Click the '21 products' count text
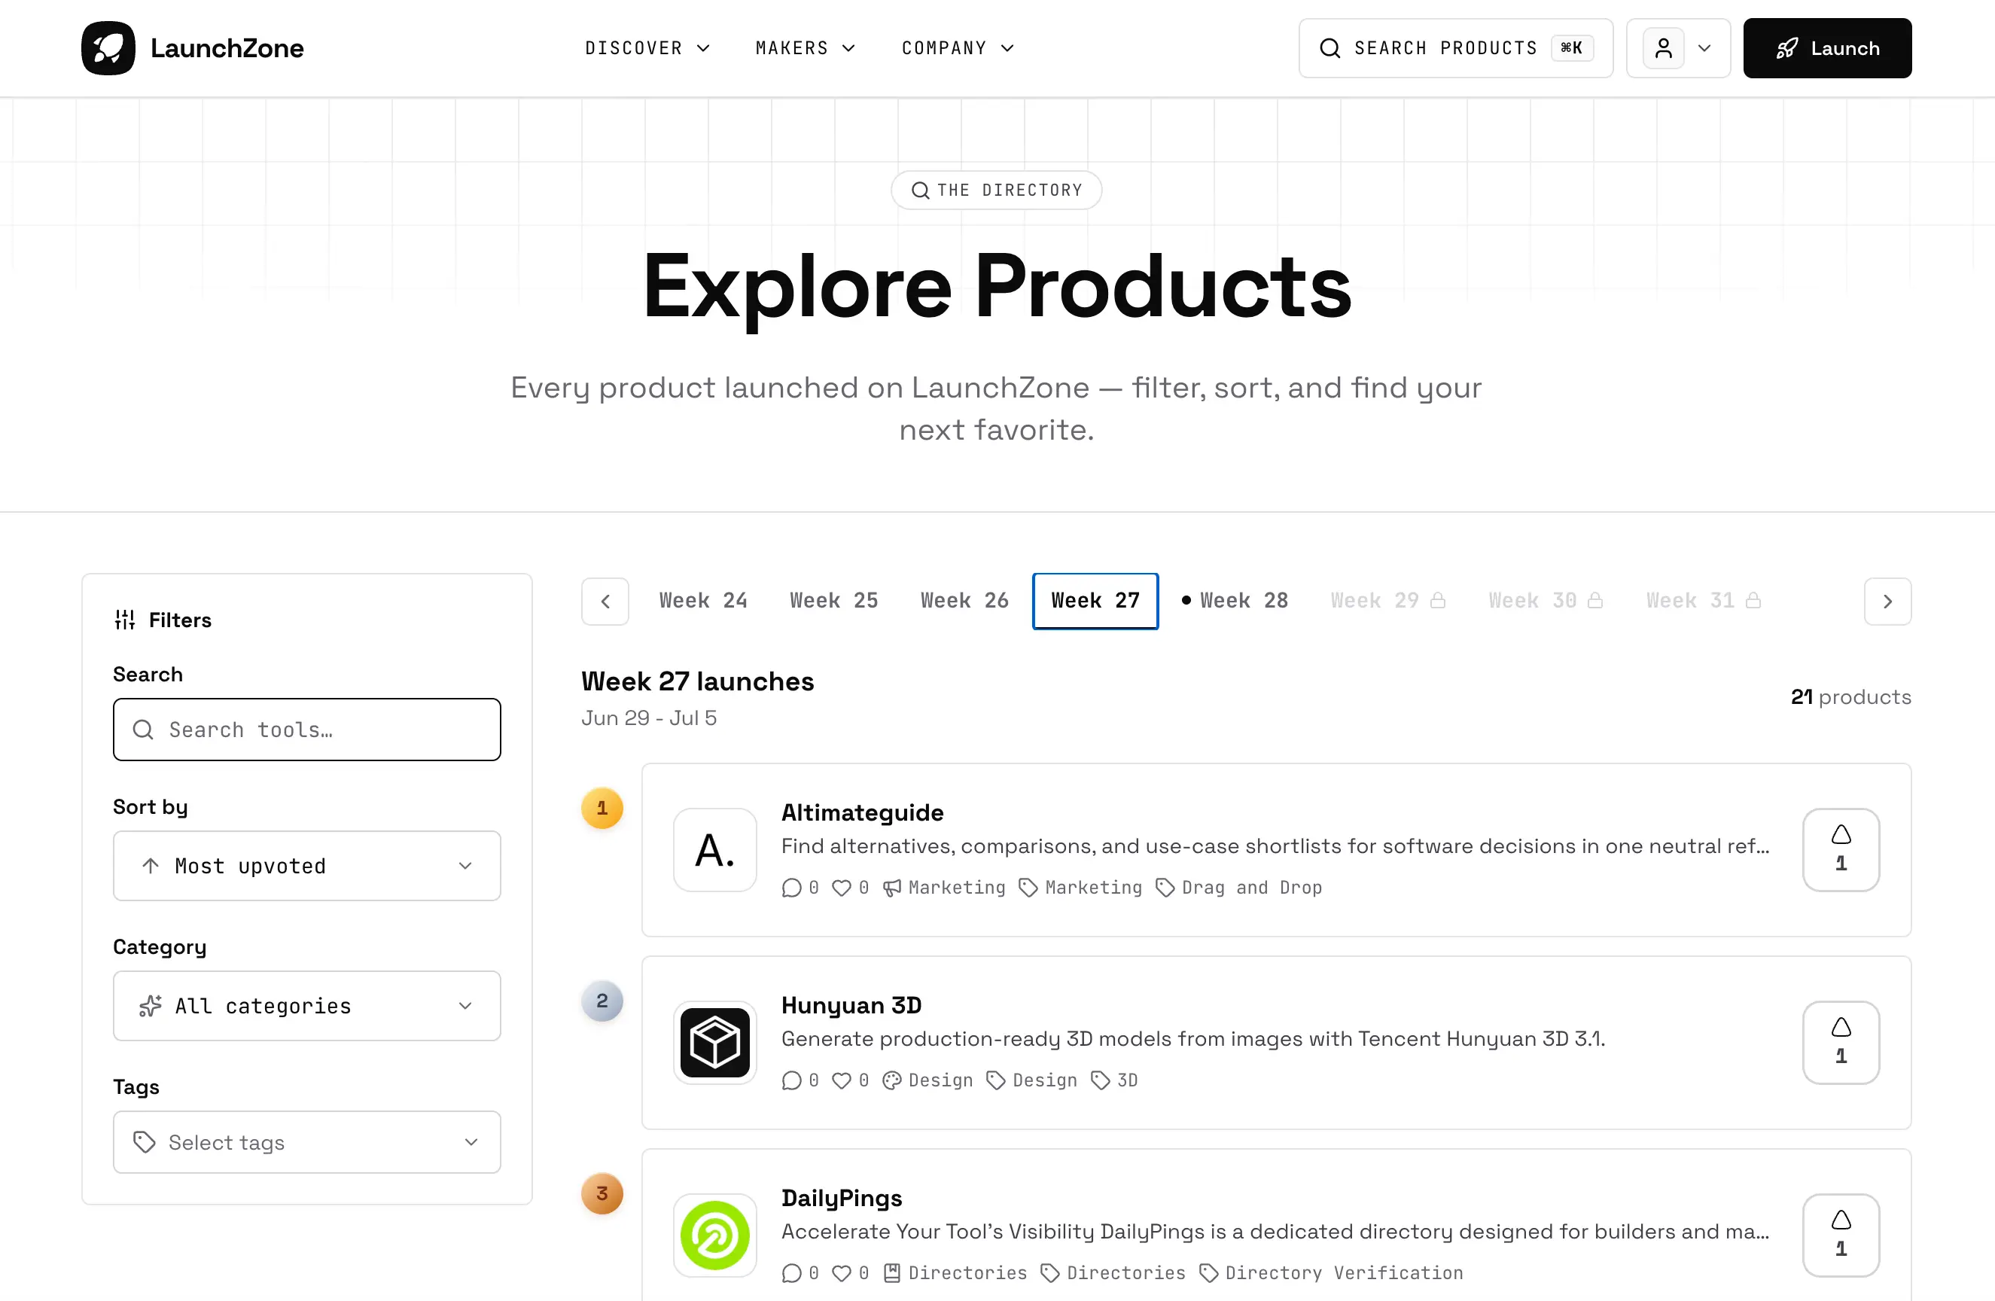Screen dimensions: 1995x1301 [x=1850, y=696]
